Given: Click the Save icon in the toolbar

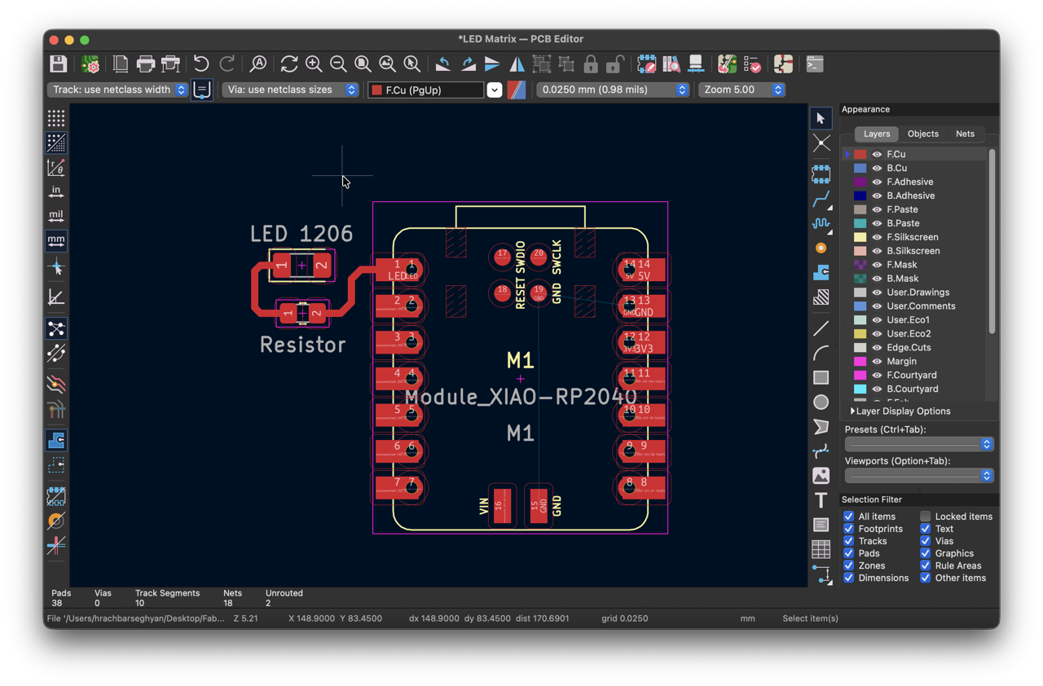Looking at the screenshot, I should pyautogui.click(x=59, y=64).
